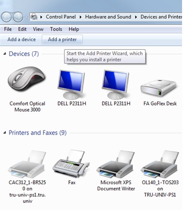This screenshot has width=183, height=212.
Task: Open the recent pages dropdown arrow
Action: pos(26,17)
